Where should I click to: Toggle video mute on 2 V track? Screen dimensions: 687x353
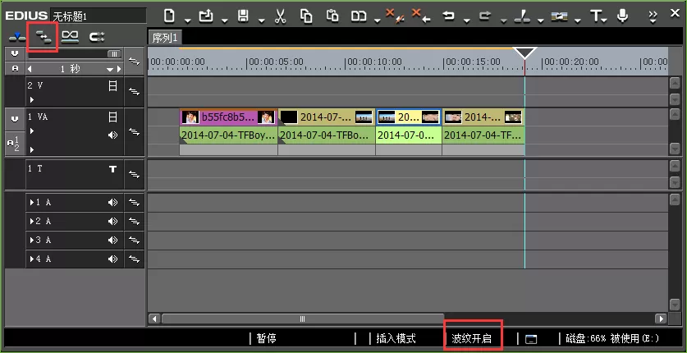112,86
